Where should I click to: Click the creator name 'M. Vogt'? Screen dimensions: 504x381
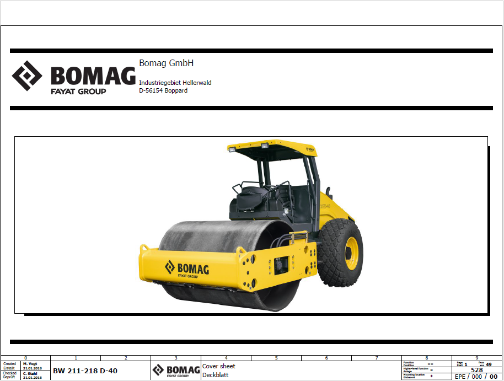click(30, 364)
